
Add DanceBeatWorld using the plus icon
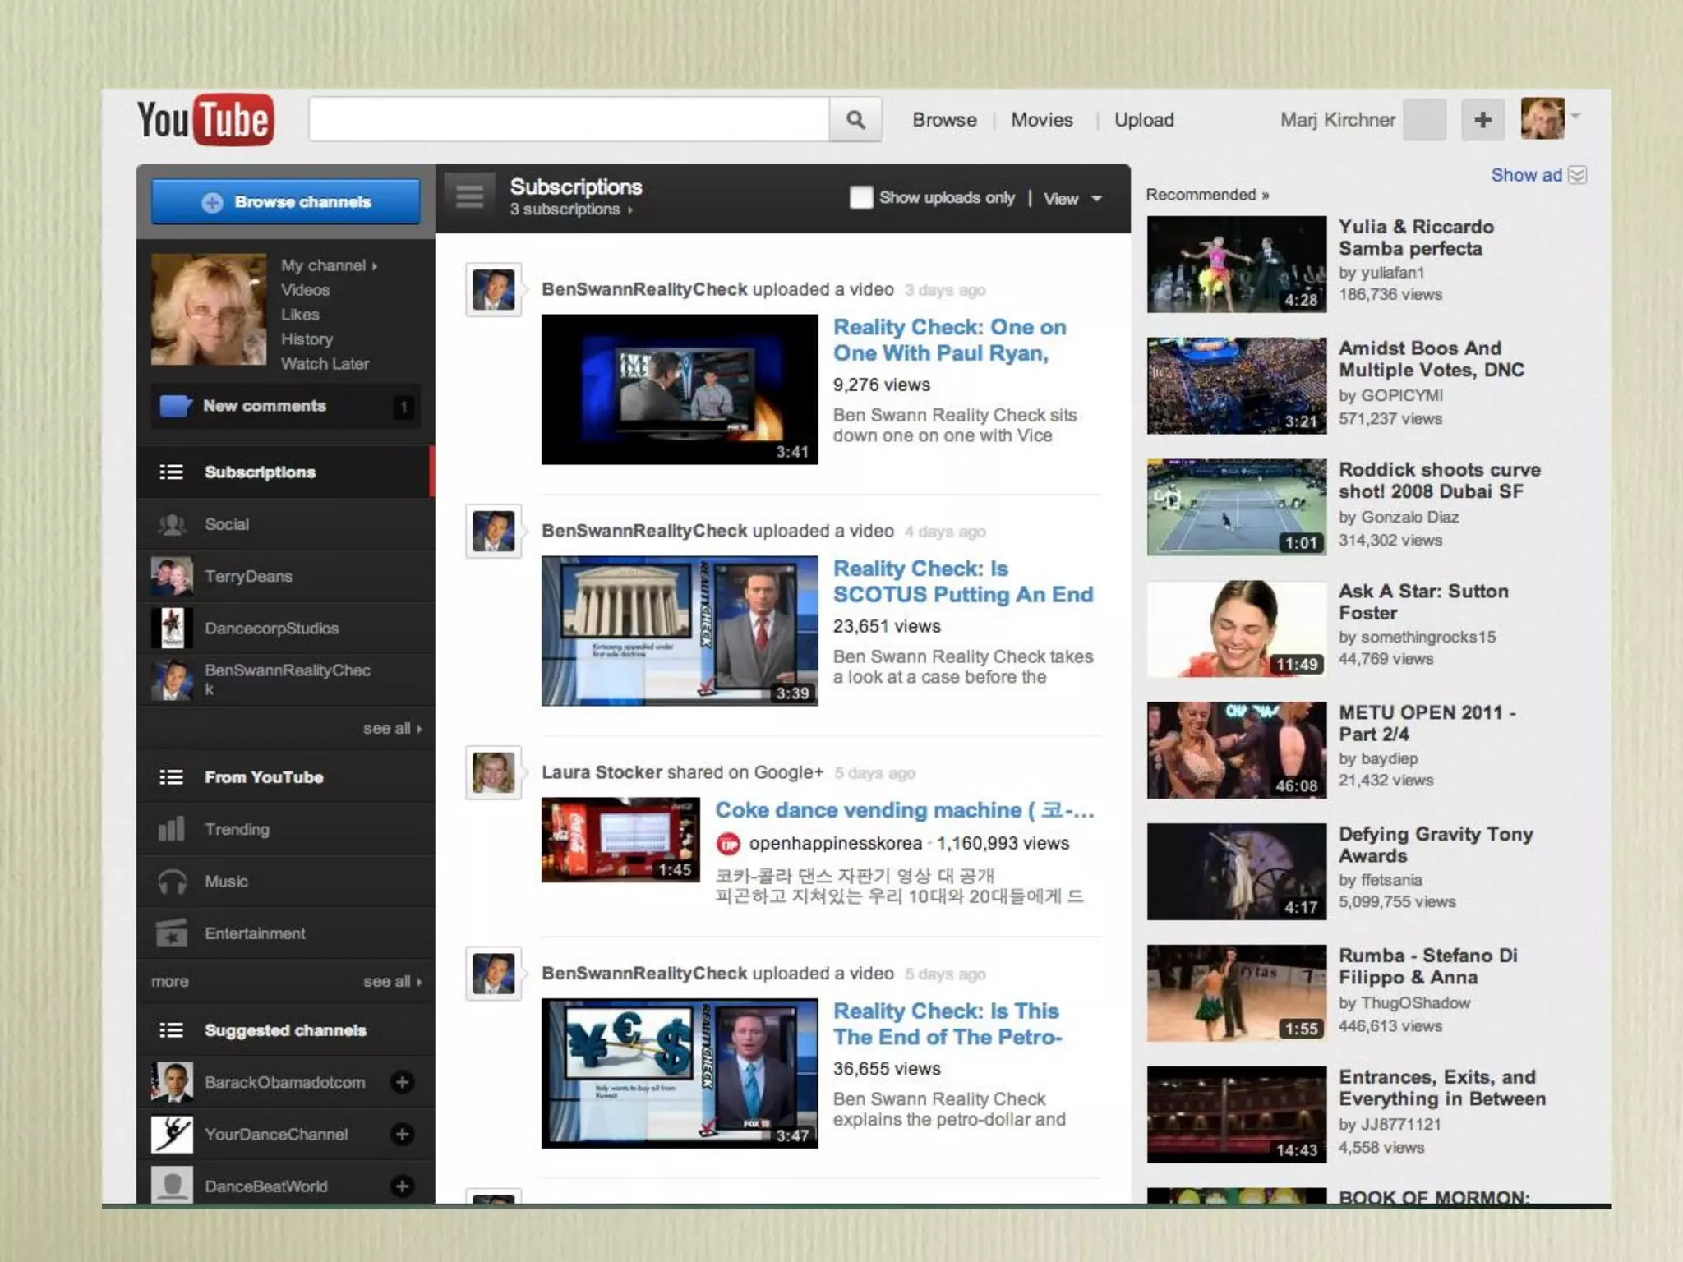coord(402,1186)
